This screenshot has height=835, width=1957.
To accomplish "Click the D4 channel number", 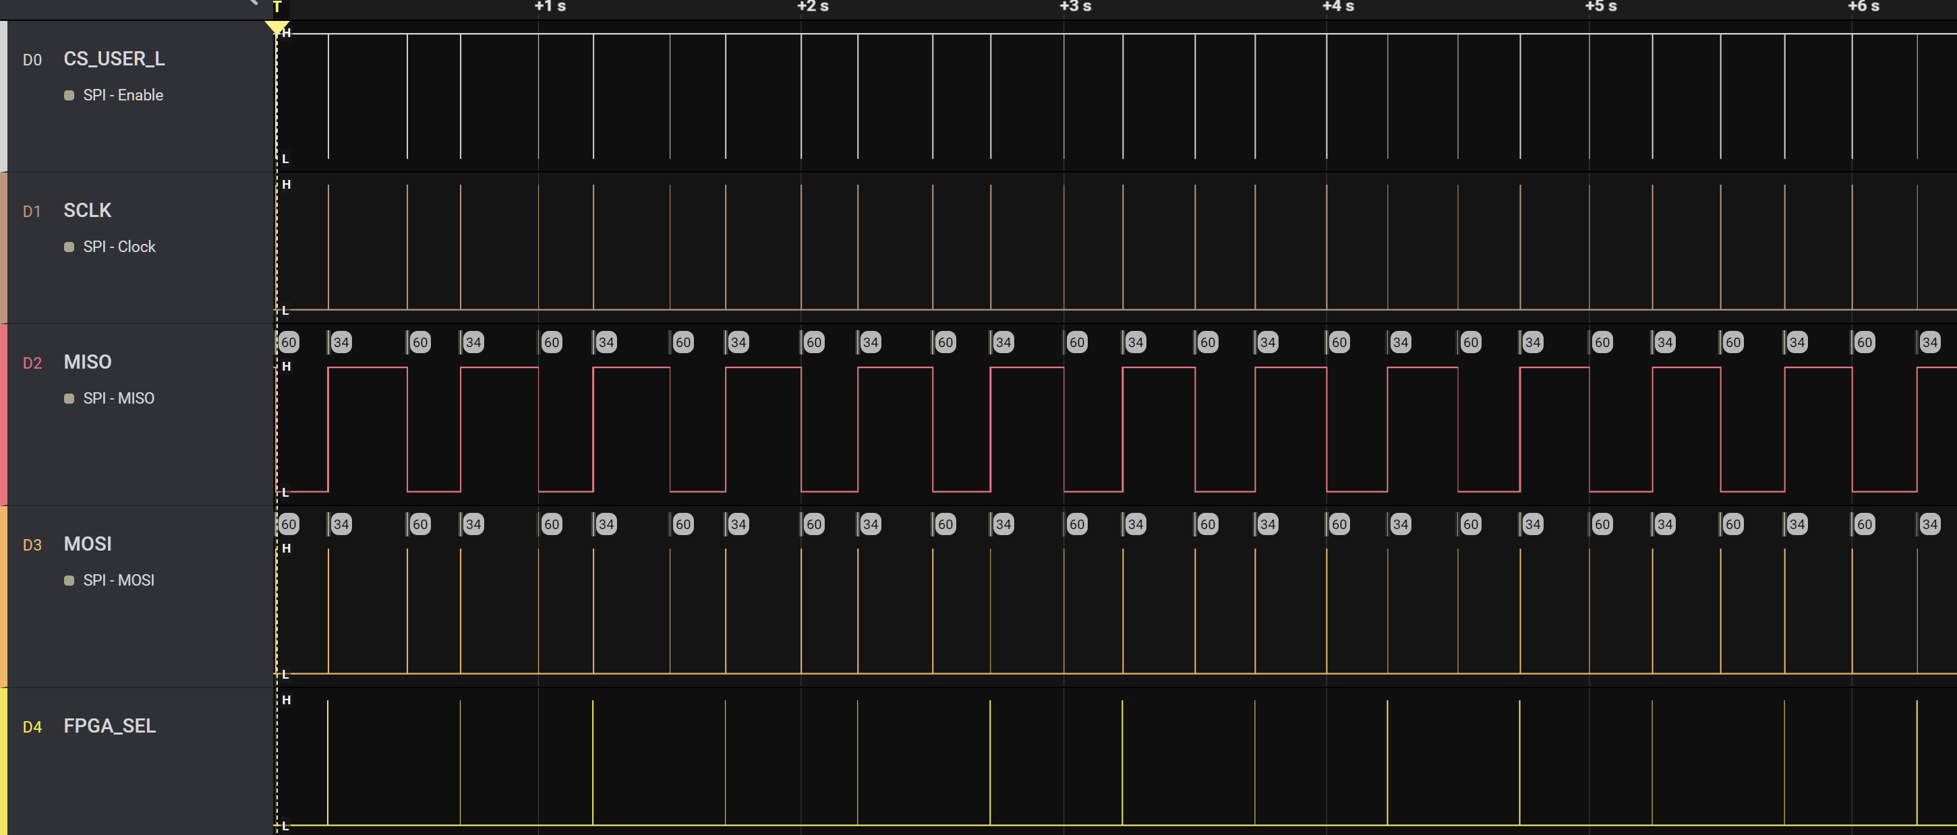I will 32,728.
